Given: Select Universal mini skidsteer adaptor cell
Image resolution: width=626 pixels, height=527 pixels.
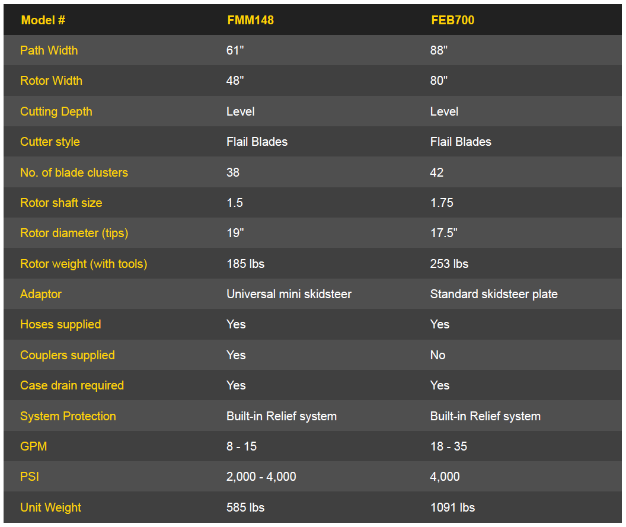Looking at the screenshot, I should 289,294.
